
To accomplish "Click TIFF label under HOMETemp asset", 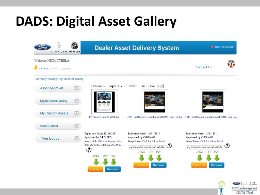I will click(x=151, y=152).
